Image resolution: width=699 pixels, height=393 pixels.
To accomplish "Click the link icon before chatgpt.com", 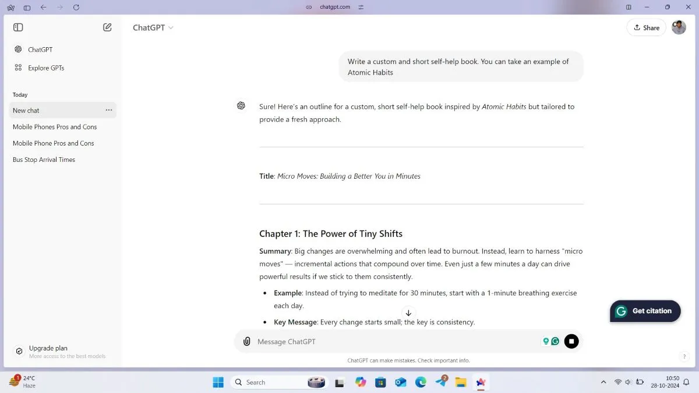I will click(309, 7).
